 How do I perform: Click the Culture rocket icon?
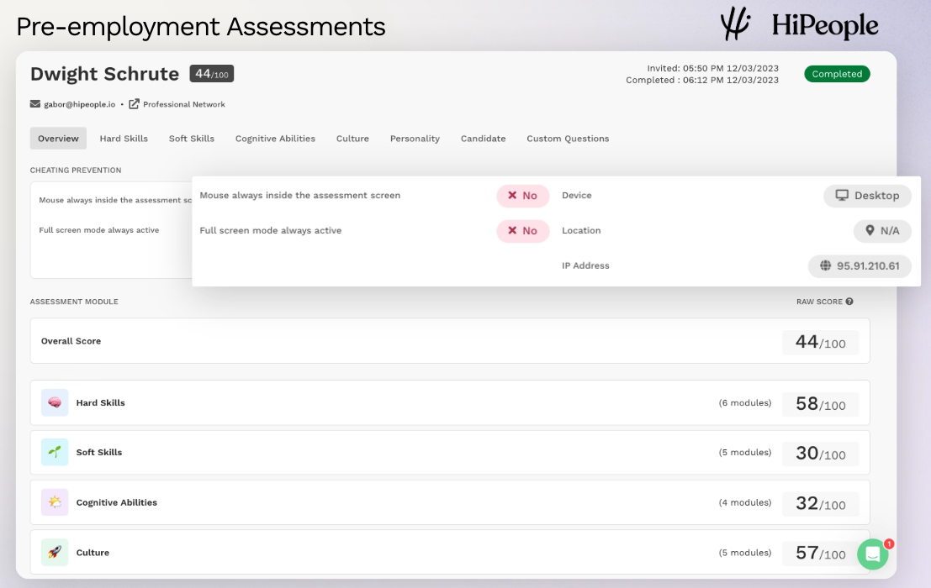click(55, 553)
